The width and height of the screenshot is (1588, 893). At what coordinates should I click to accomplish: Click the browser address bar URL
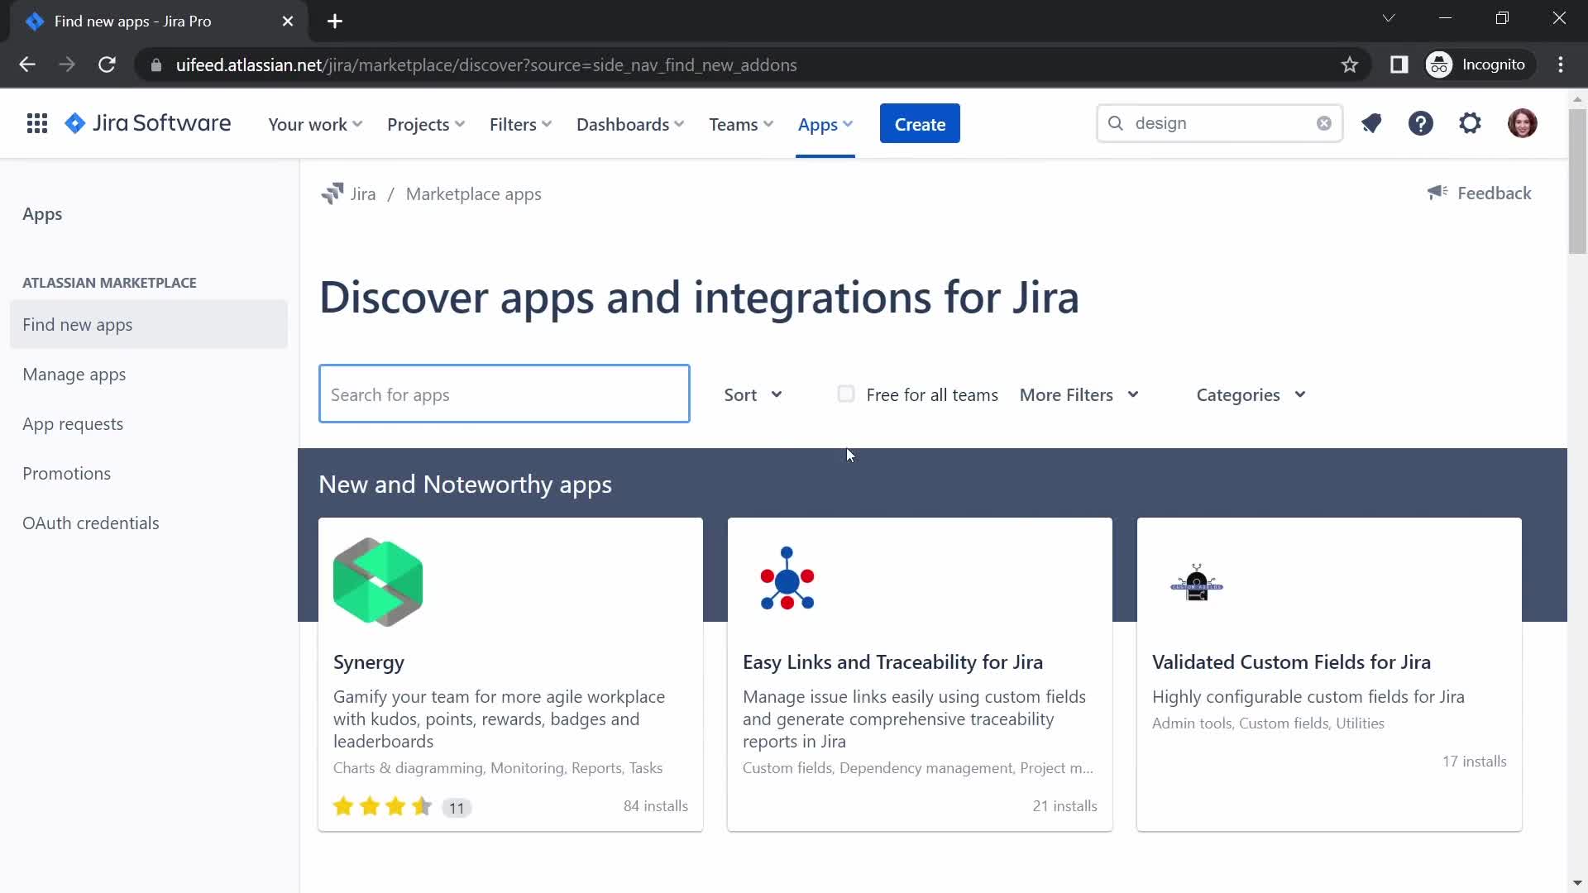pos(486,64)
